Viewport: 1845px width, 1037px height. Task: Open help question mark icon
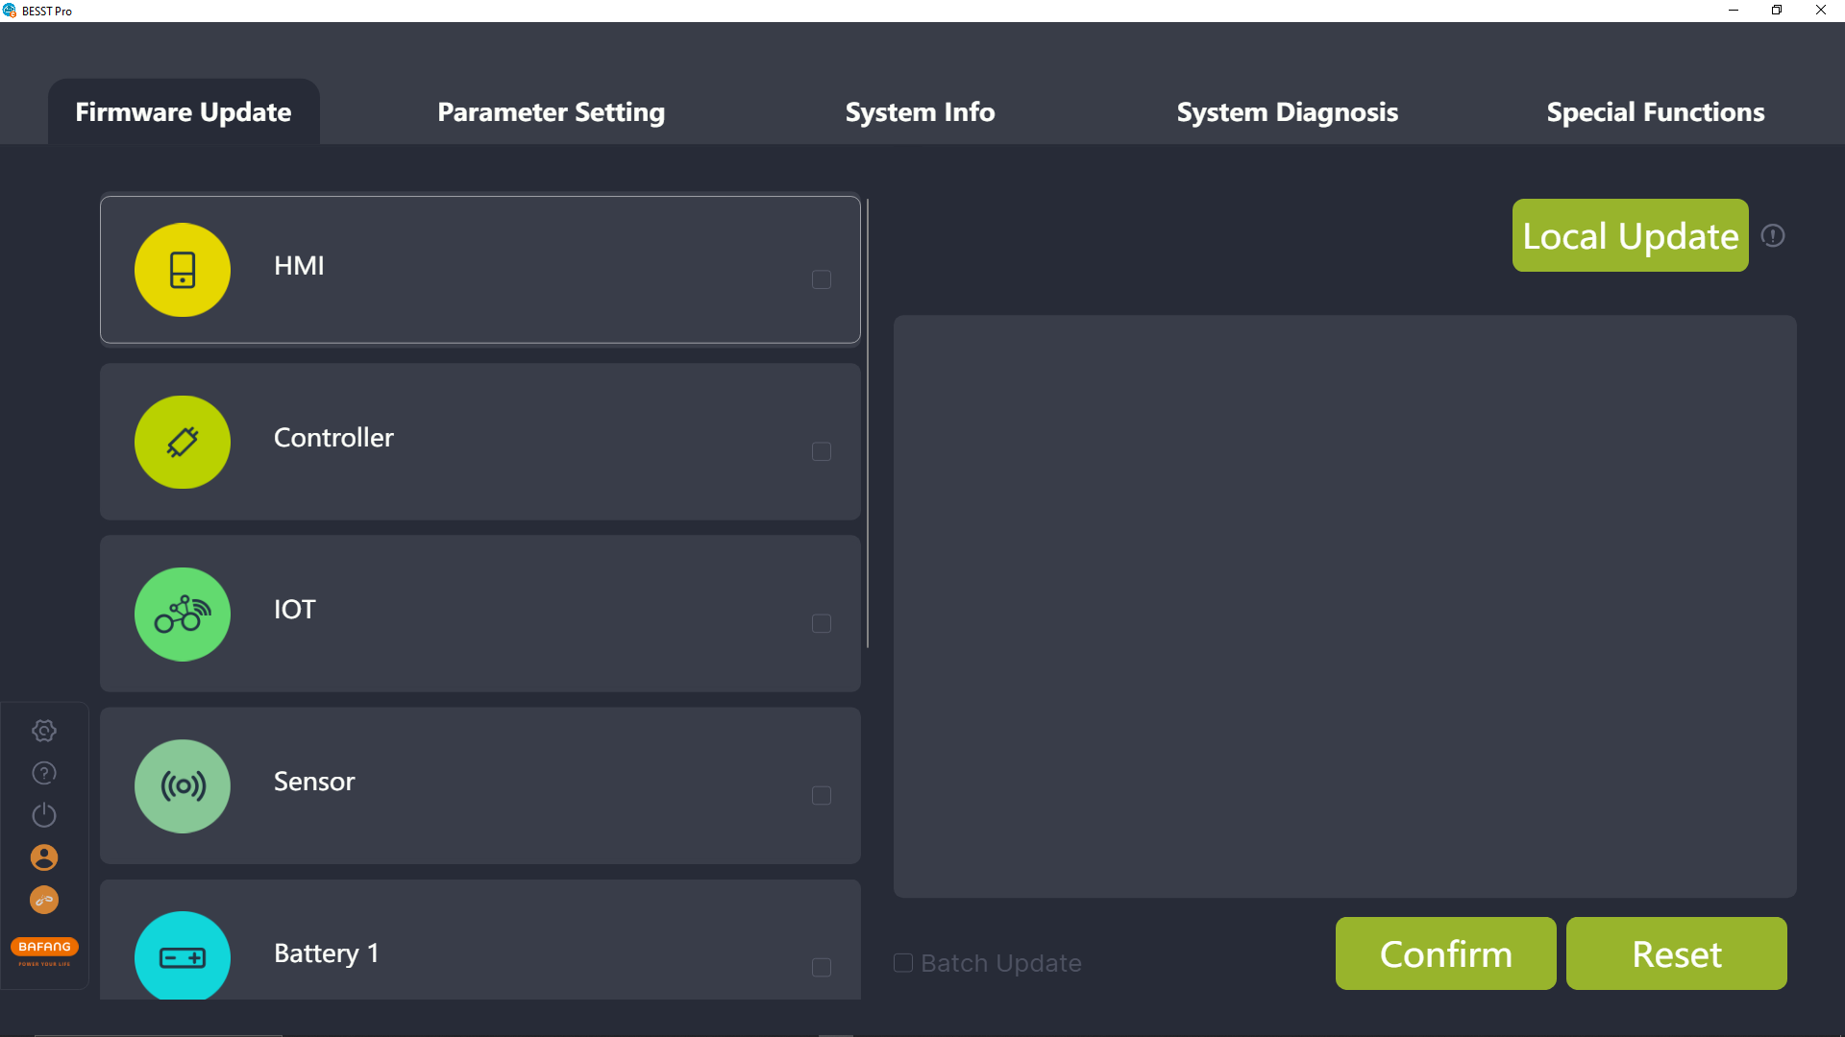click(x=44, y=773)
